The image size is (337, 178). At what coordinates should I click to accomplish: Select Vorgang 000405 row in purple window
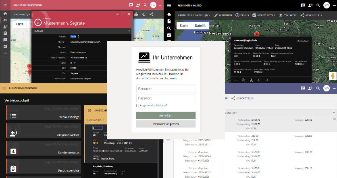(255, 140)
